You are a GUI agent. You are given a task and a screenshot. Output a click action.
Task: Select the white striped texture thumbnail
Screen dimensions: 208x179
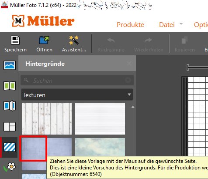pos(100,119)
